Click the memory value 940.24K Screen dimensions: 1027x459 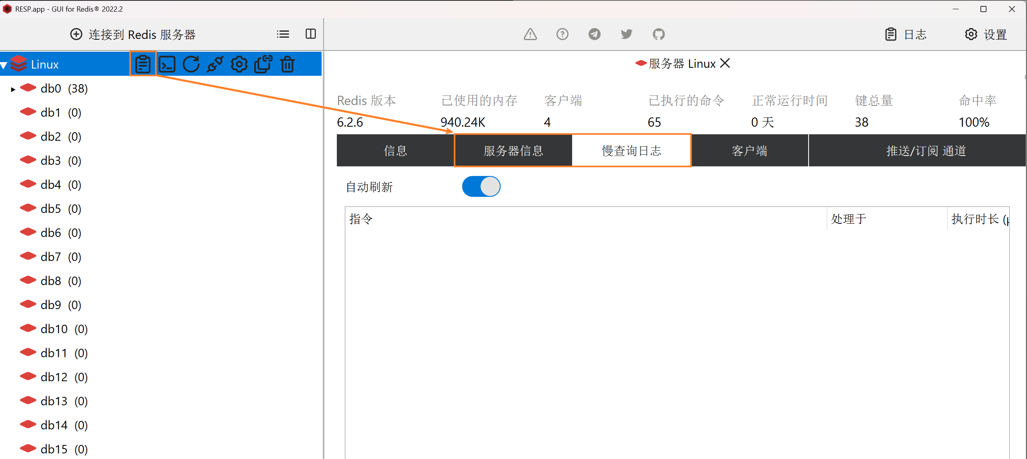click(x=463, y=122)
